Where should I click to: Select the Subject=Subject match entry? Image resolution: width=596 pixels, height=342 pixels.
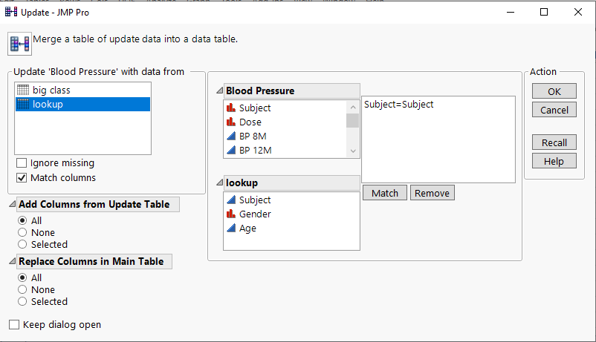pos(399,105)
